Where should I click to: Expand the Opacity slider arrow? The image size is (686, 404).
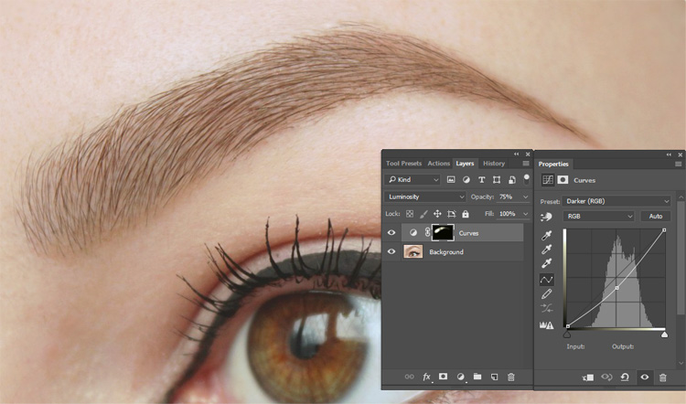coord(525,197)
